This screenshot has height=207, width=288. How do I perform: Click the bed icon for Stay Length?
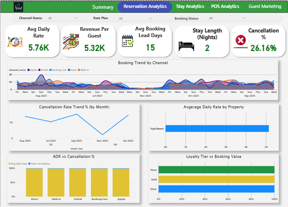[x=185, y=45]
